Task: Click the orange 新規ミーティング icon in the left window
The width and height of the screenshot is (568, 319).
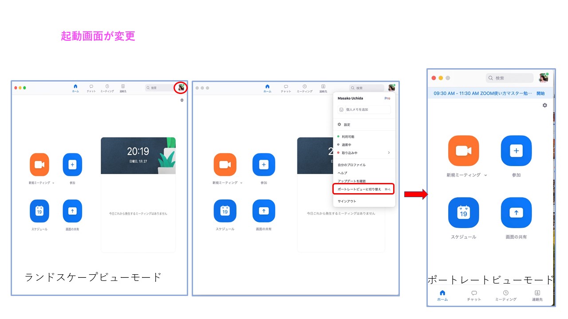Action: 39,164
